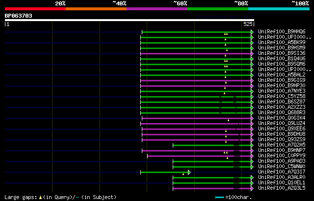Click the orange ~40% identity legend segment

click(x=96, y=9)
